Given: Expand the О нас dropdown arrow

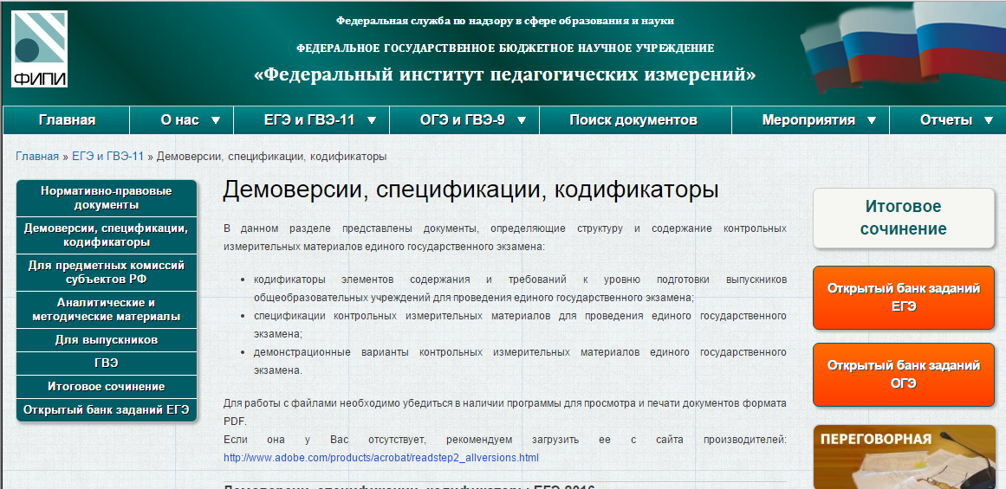Looking at the screenshot, I should tap(216, 120).
